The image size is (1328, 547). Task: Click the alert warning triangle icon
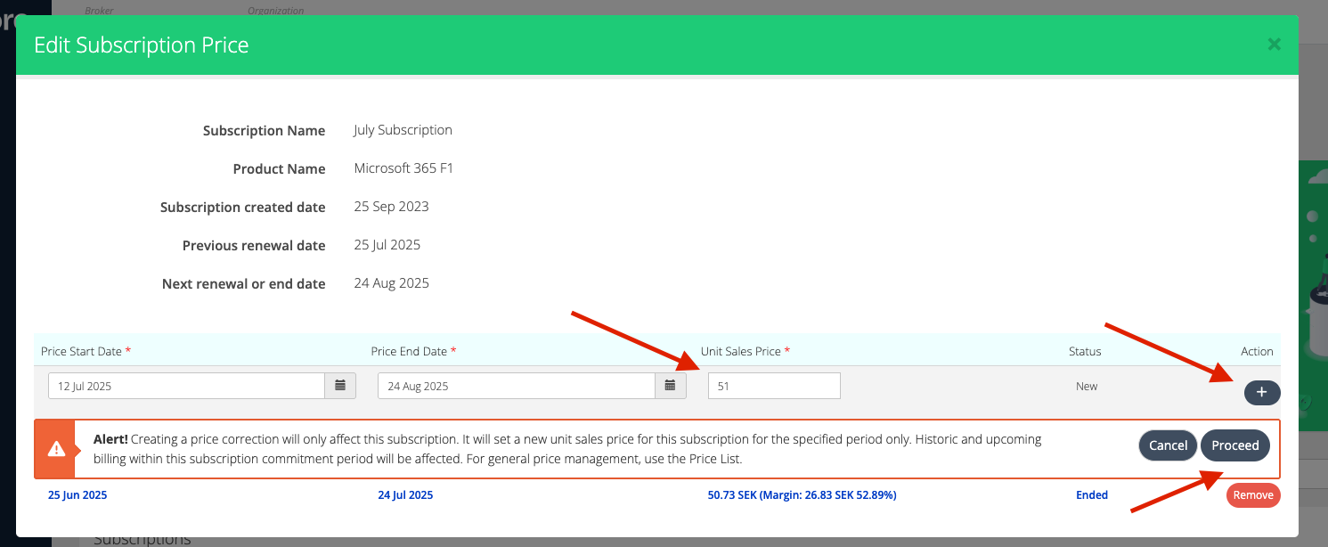pyautogui.click(x=56, y=449)
